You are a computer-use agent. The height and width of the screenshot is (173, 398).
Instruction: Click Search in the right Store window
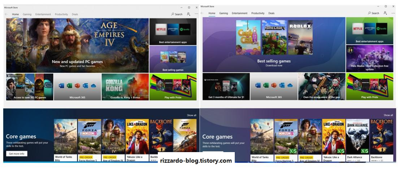pyautogui.click(x=373, y=13)
